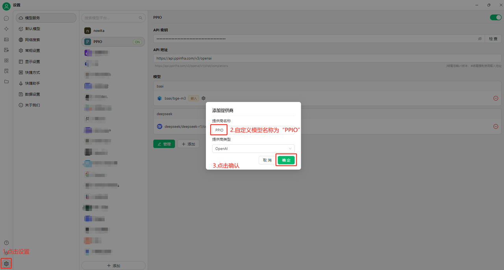Click the 检查 API key check button
Viewport: 504px width, 270px height.
(493, 39)
